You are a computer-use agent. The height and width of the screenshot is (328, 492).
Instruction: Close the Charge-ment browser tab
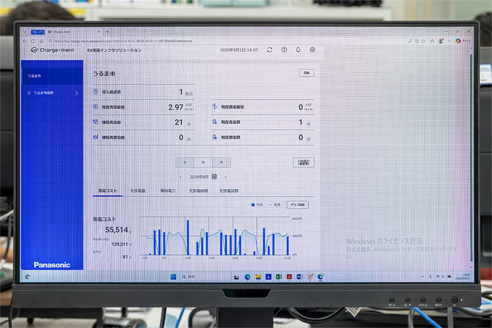click(x=99, y=32)
